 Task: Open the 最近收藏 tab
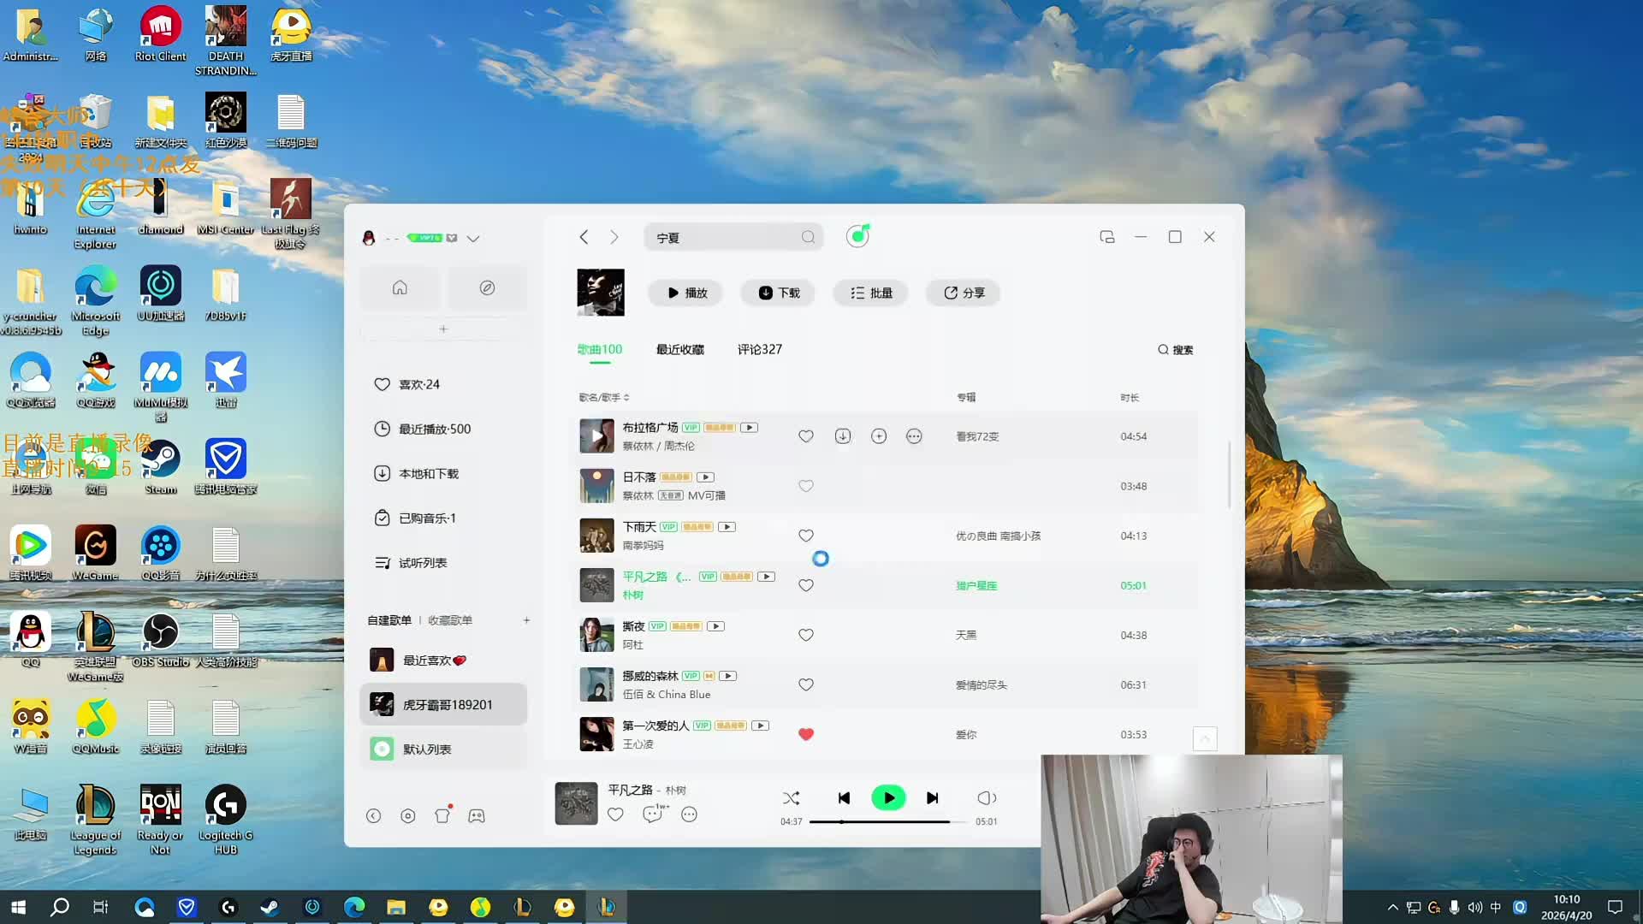[x=679, y=349]
